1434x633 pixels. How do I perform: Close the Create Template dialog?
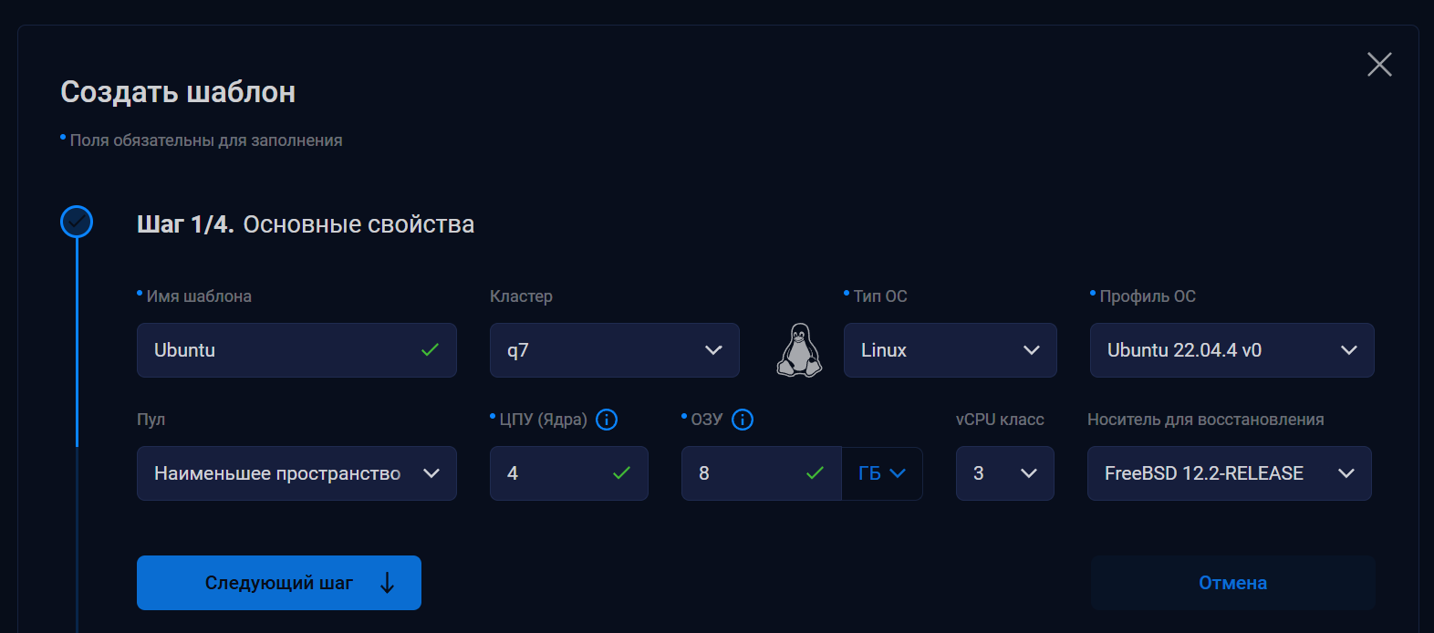click(x=1379, y=64)
